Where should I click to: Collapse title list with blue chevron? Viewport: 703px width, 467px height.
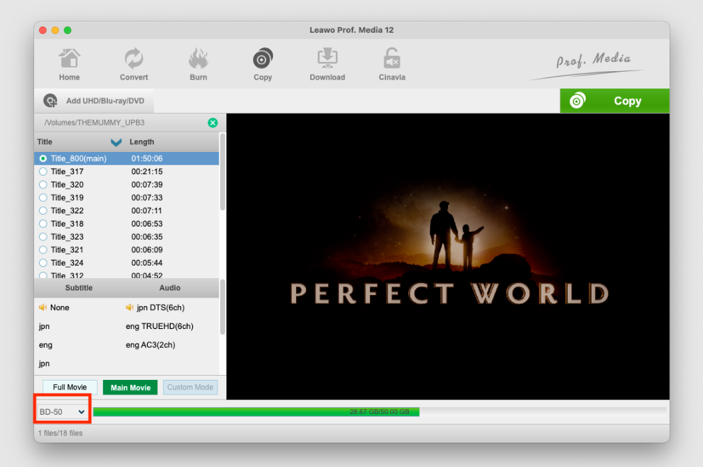pos(116,142)
